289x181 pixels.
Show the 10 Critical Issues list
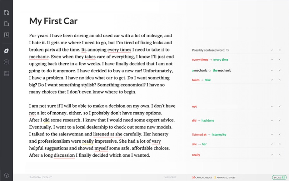202,178
